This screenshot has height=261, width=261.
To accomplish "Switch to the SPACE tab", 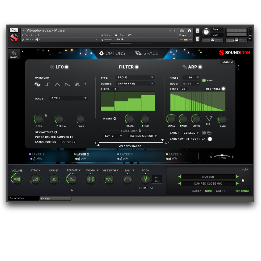I will (147, 53).
